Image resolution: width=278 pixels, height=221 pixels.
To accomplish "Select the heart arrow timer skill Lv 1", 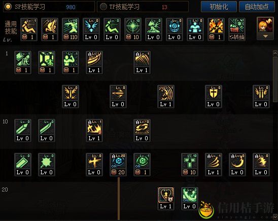I will 166,199.
